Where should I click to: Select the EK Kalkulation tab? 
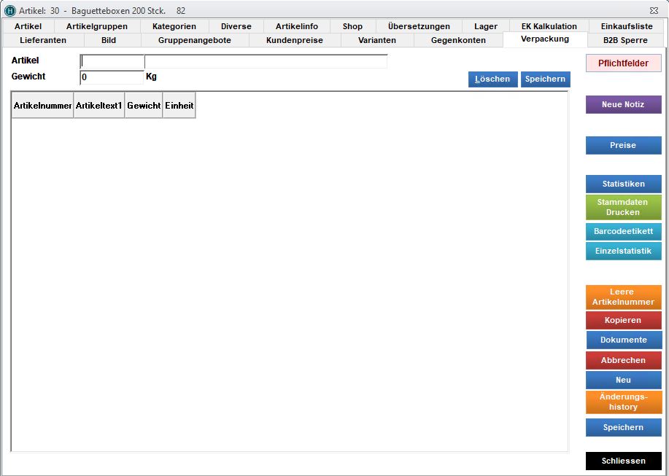[549, 26]
